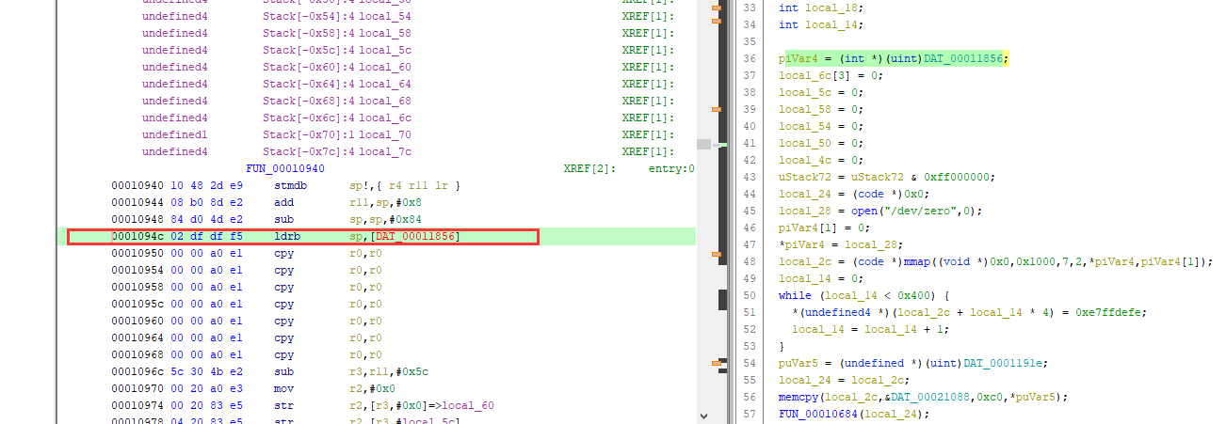Select address 00010940 of the stmdb instruction
The image size is (1226, 424).
click(138, 186)
